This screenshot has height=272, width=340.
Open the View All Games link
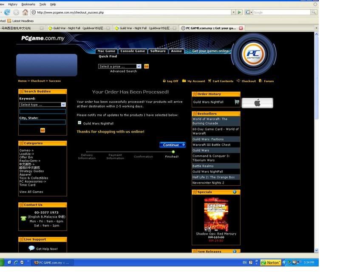pyautogui.click(x=31, y=192)
